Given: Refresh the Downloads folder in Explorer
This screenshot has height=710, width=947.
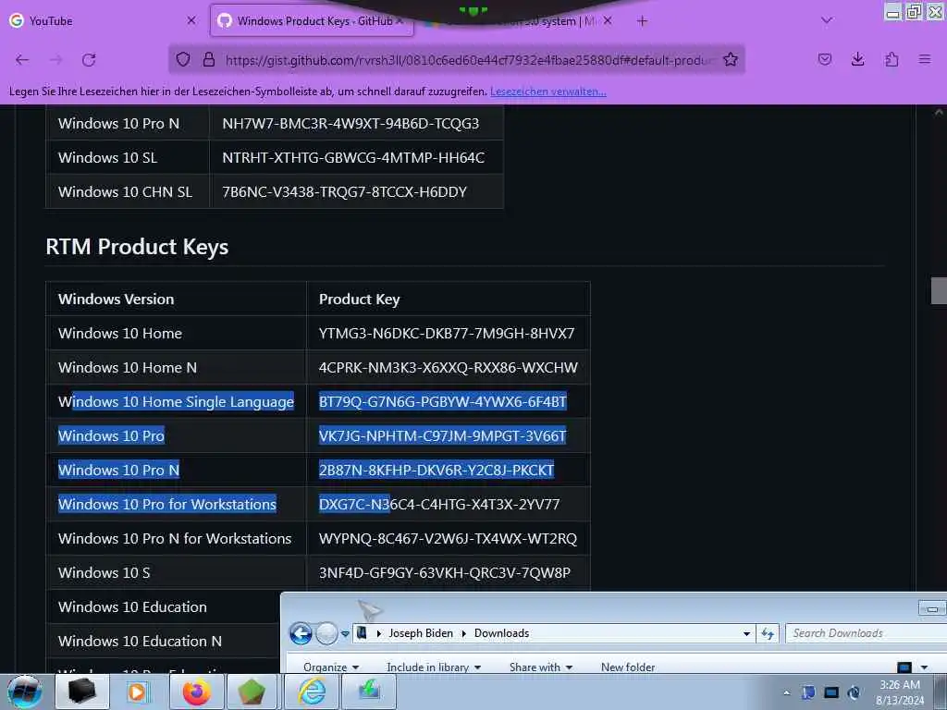Looking at the screenshot, I should coord(768,633).
